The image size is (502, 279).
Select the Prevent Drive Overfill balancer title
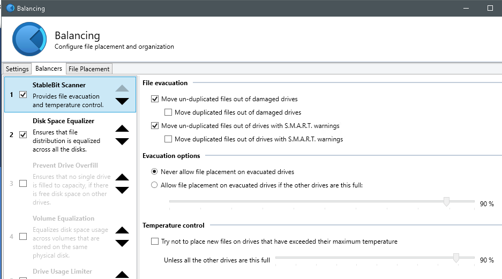[65, 165]
